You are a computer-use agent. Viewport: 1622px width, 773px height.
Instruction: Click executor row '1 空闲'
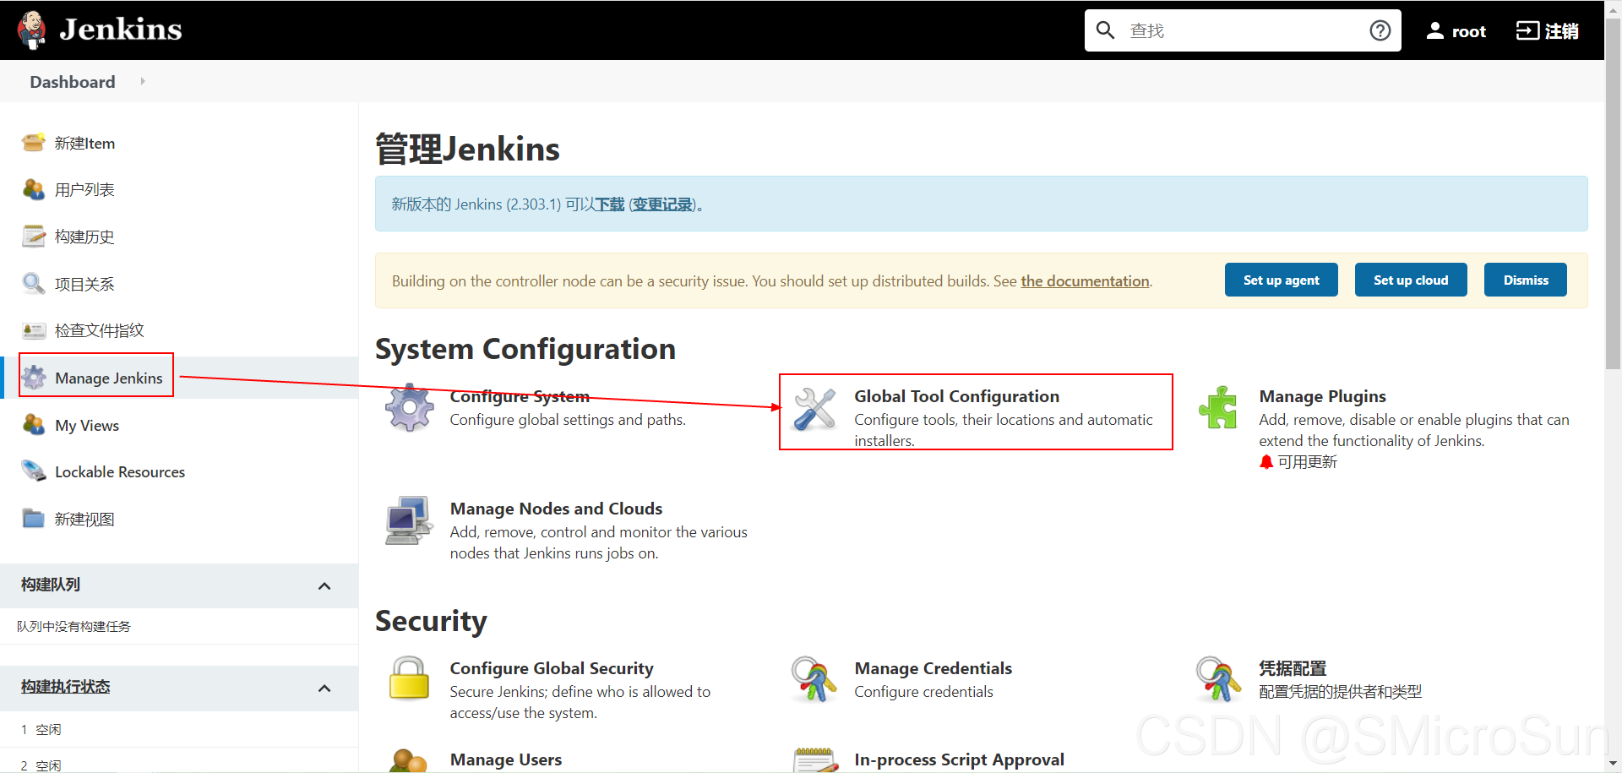[179, 729]
